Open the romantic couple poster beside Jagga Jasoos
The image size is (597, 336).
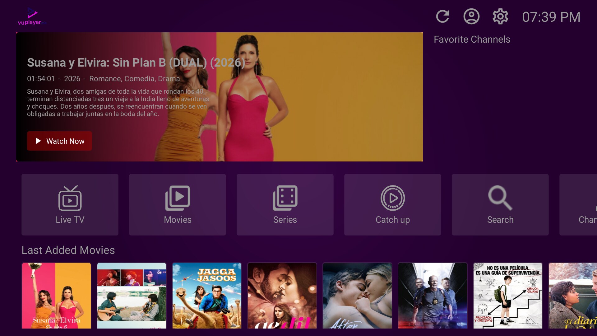tap(282, 296)
